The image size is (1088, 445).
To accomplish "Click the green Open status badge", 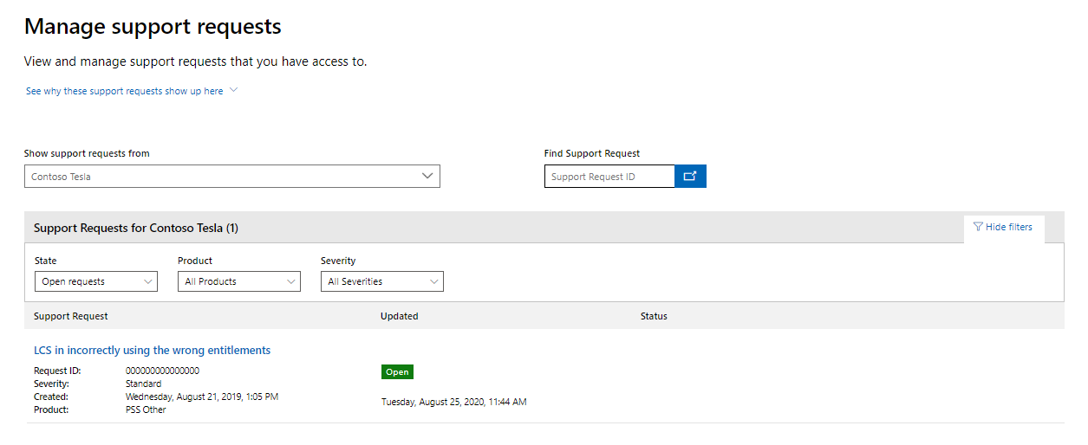I will [x=397, y=371].
